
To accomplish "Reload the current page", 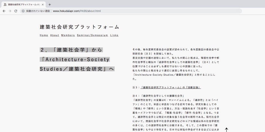I will 16,11.
